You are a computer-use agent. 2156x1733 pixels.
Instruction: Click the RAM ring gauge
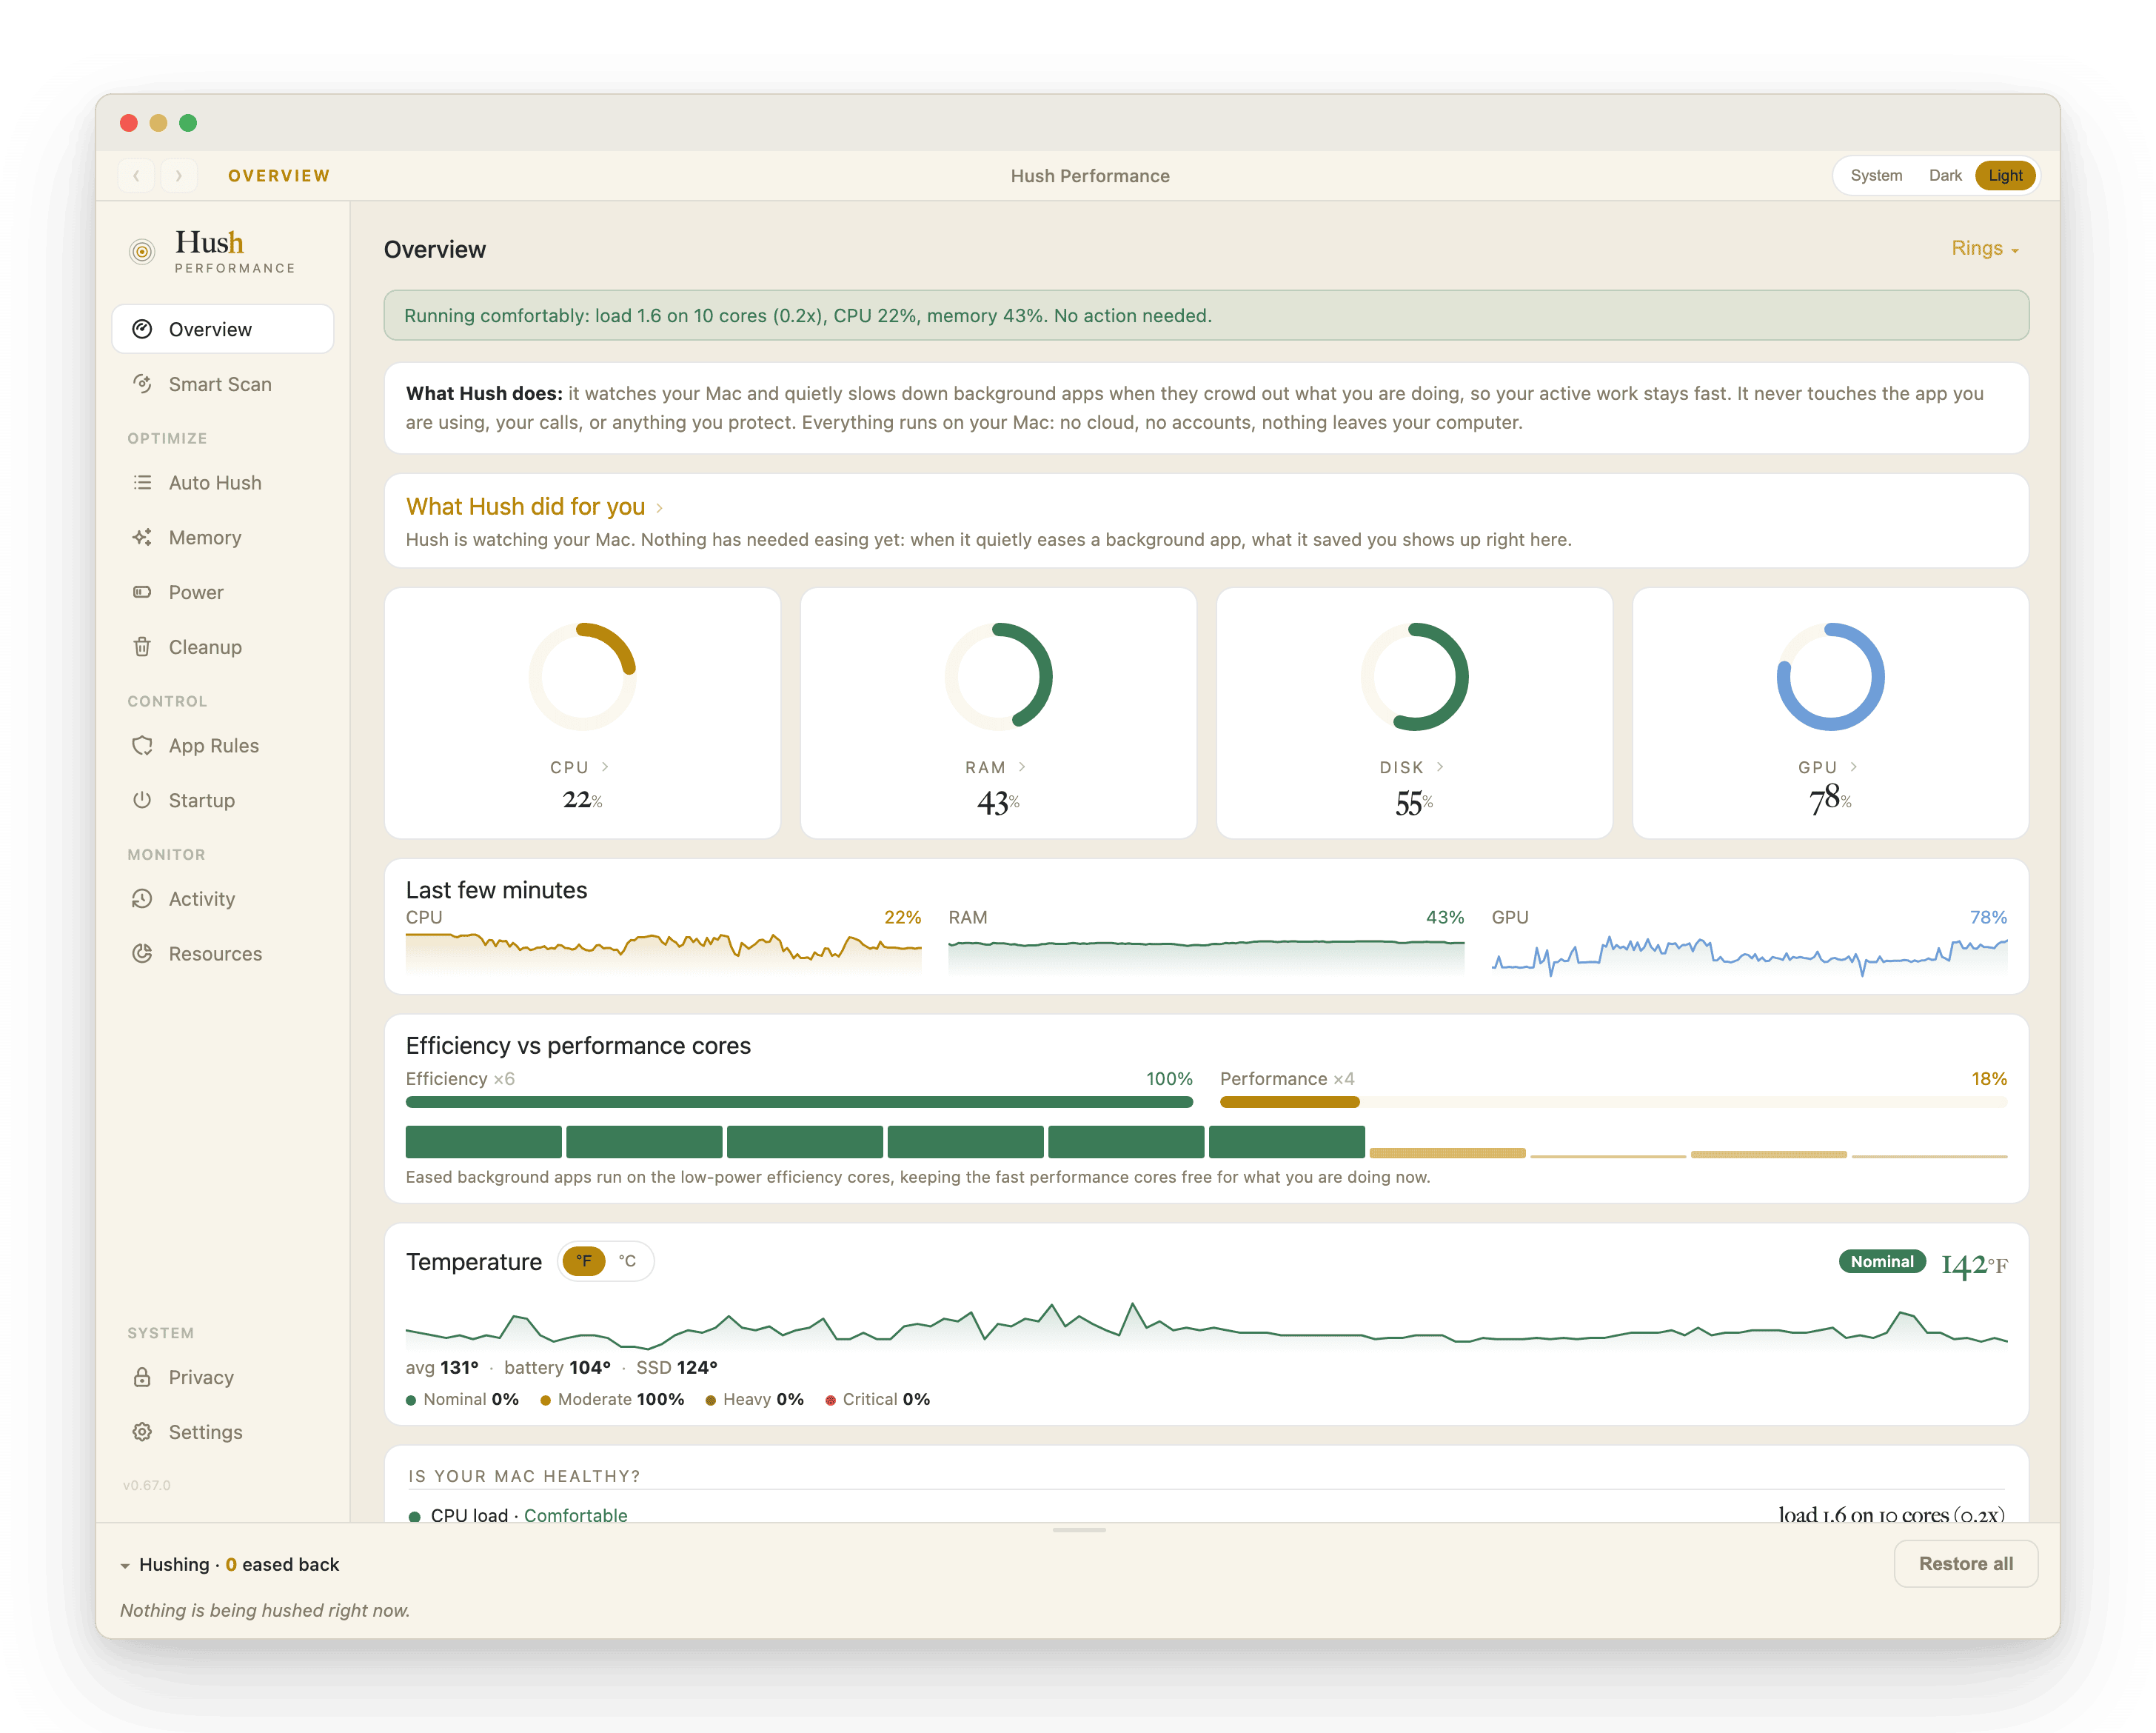(x=998, y=676)
